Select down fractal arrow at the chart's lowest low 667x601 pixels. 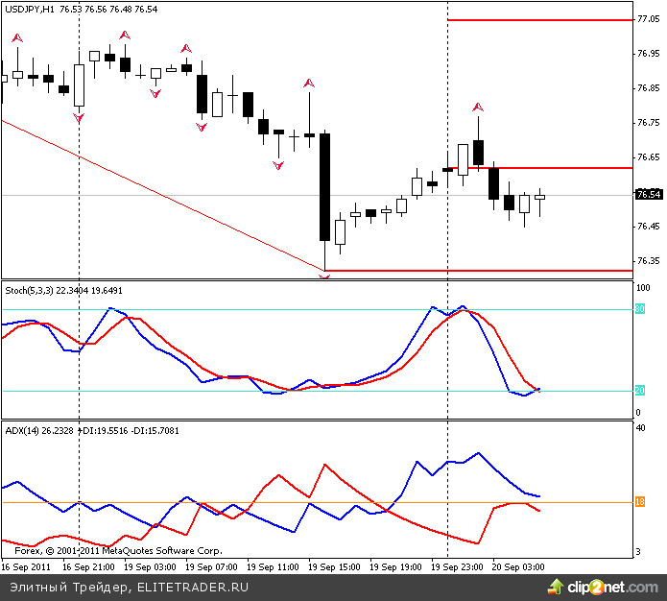click(x=325, y=276)
